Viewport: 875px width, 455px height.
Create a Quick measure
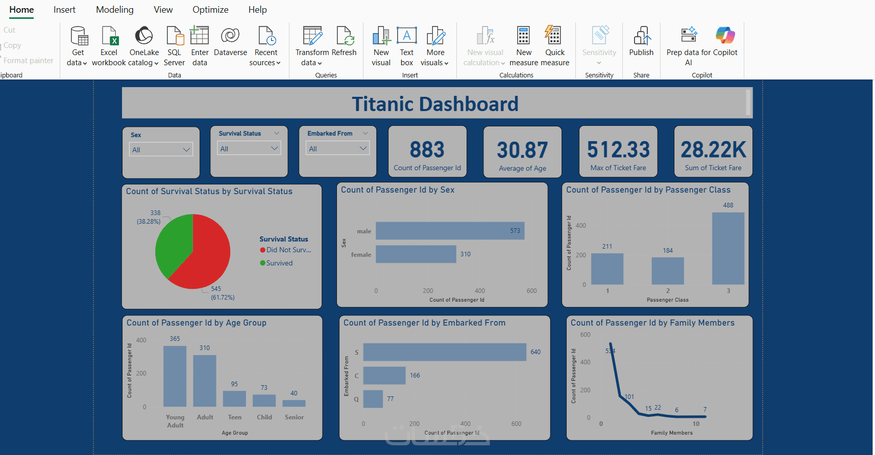pyautogui.click(x=553, y=35)
